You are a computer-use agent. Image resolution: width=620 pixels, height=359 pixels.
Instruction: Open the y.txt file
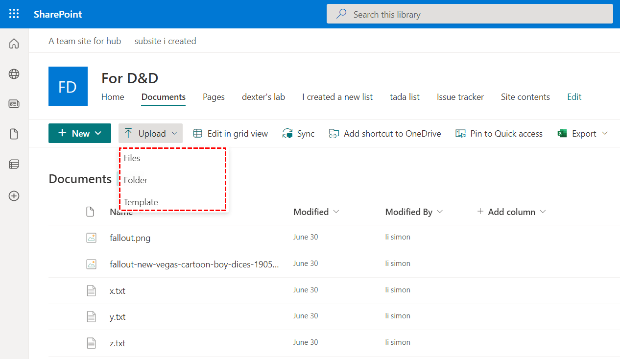(x=118, y=317)
